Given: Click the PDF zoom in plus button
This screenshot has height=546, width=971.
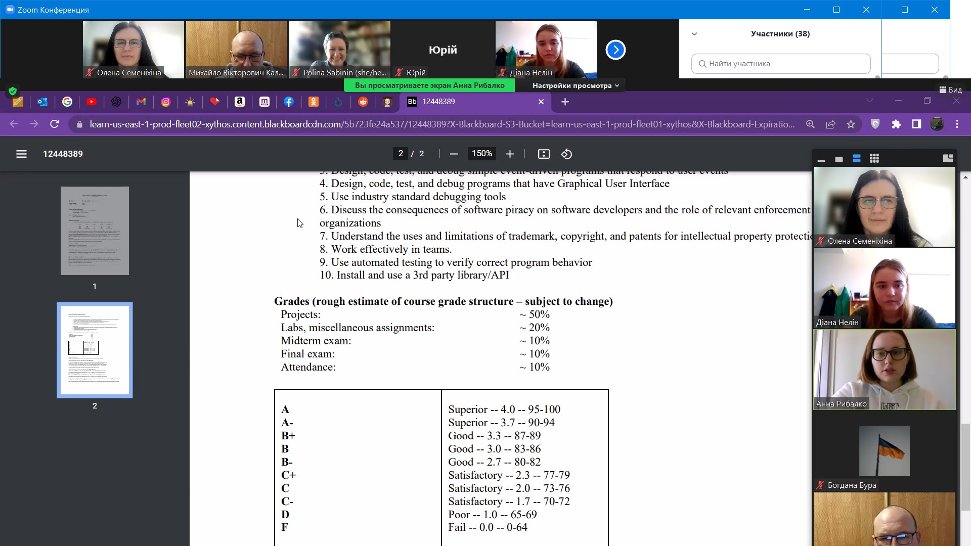Looking at the screenshot, I should point(510,154).
